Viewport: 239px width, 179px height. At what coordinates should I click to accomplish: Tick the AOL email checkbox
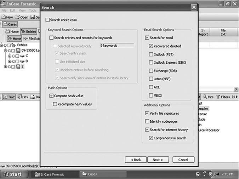pyautogui.click(x=151, y=87)
